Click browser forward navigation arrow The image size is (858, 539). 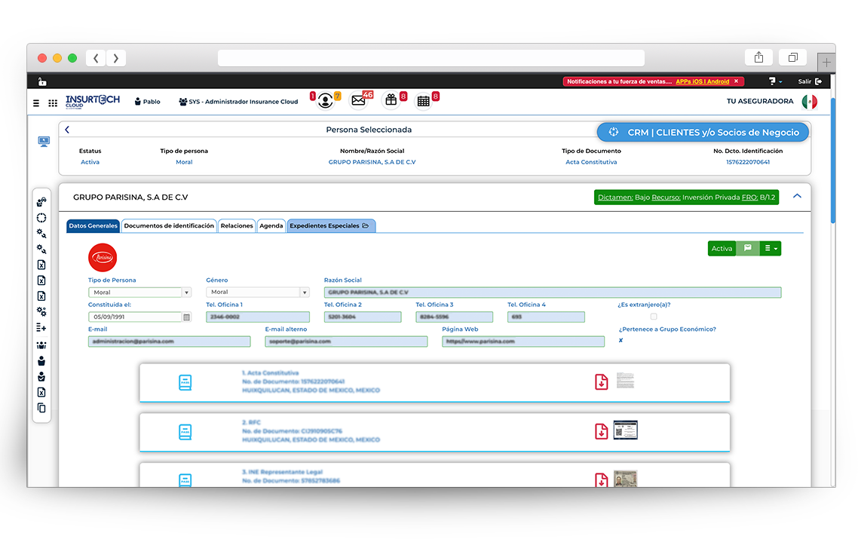115,58
